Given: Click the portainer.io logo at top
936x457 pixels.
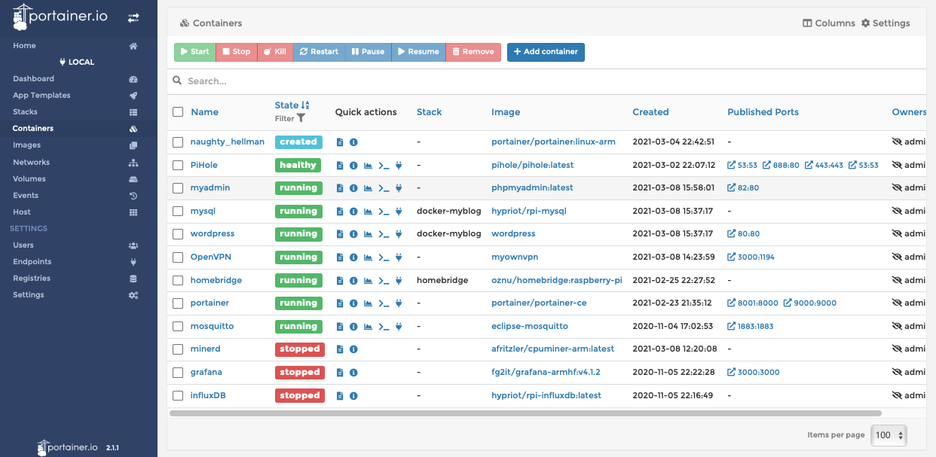Looking at the screenshot, I should tap(60, 17).
